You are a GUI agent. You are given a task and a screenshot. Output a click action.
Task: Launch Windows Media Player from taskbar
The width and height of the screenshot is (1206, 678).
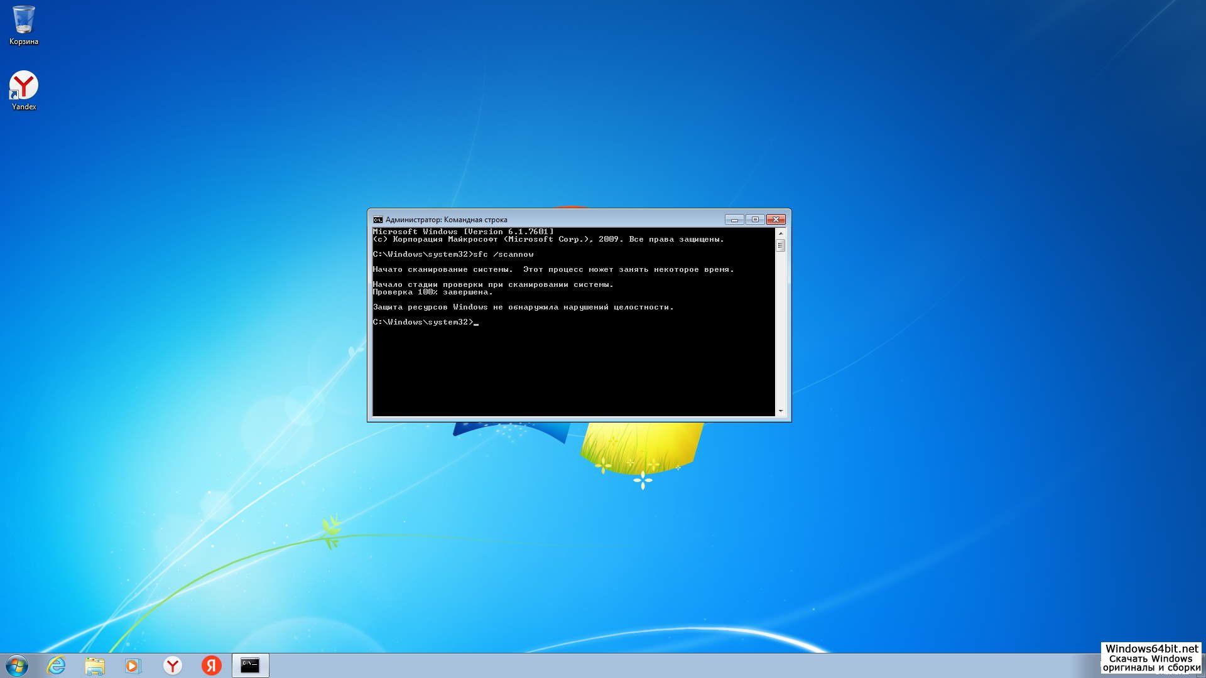tap(133, 665)
